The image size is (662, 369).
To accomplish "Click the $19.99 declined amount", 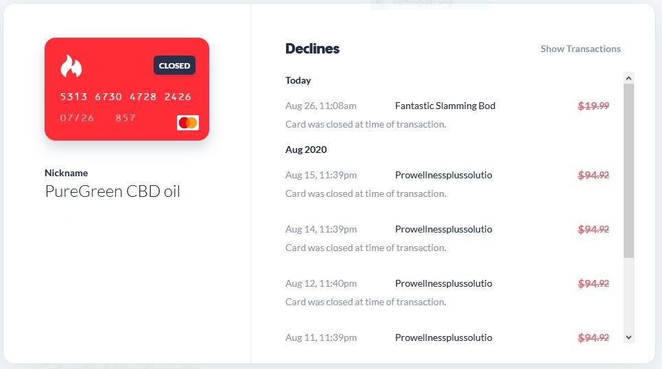I will 593,106.
